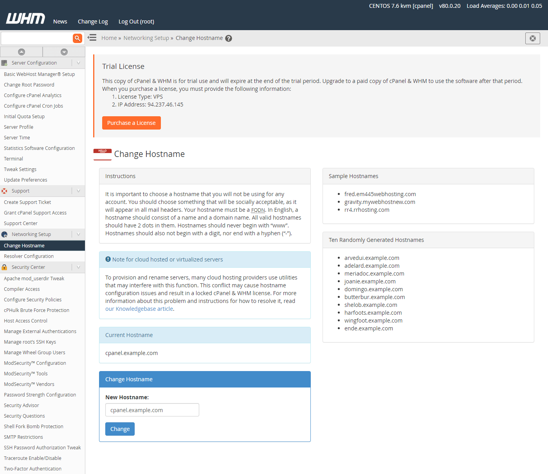Click the sidebar scroll-up arrow icon
The width and height of the screenshot is (548, 474).
22,52
